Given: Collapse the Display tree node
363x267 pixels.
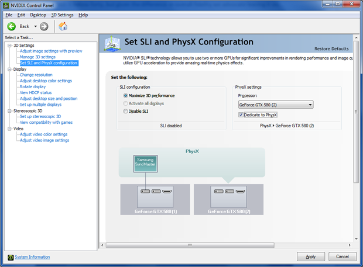Looking at the screenshot, I should [9, 70].
